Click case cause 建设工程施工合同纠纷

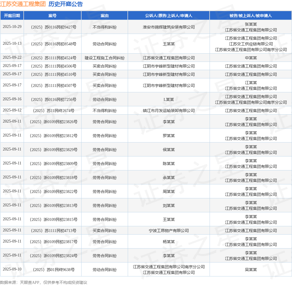tap(104, 58)
